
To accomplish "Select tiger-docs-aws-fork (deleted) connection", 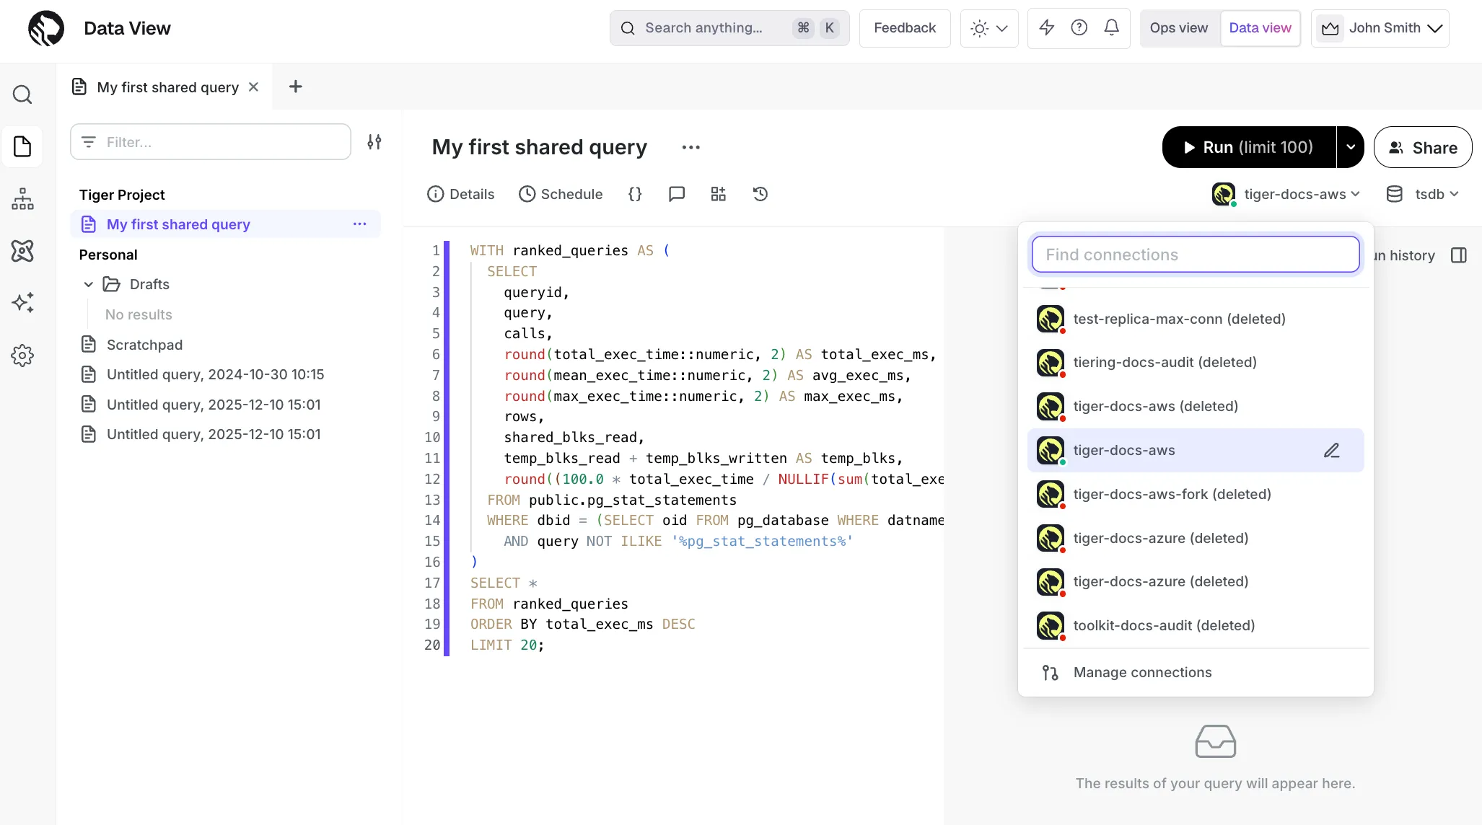I will (x=1196, y=495).
